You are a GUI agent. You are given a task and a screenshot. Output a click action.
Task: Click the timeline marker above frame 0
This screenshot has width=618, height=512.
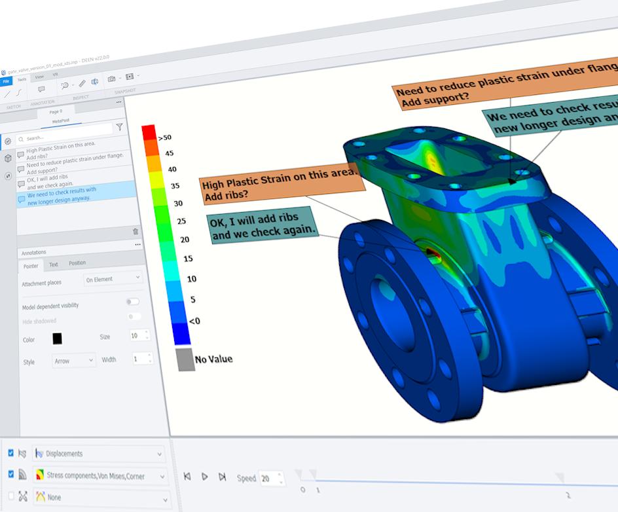click(299, 473)
